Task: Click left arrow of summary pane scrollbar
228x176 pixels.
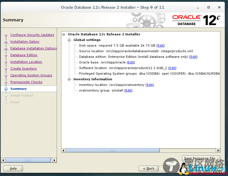Action: [63, 150]
